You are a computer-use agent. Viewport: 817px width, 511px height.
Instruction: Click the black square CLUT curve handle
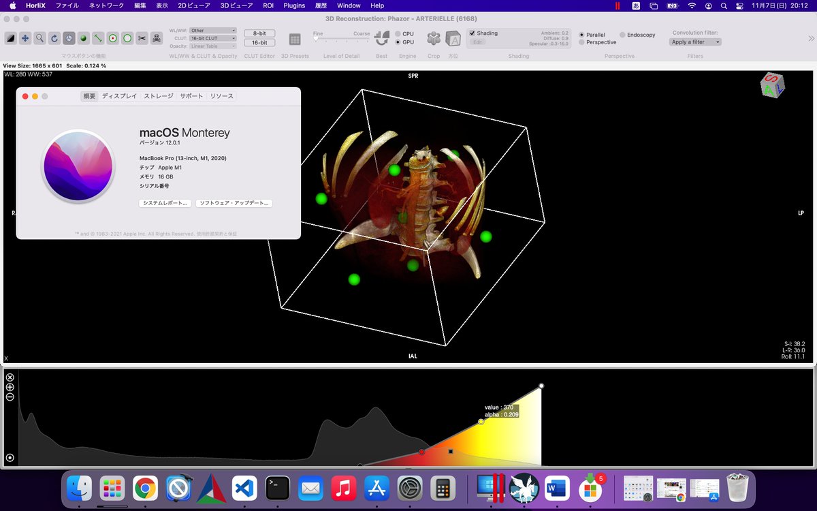451,451
